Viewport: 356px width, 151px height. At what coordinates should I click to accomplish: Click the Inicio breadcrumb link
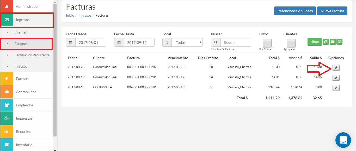tap(70, 15)
